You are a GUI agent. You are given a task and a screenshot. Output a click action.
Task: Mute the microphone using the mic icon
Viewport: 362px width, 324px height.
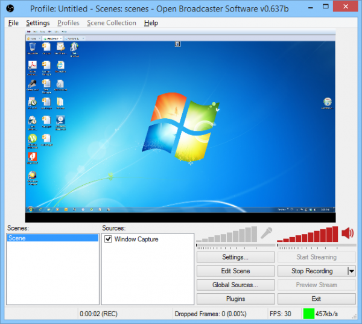click(x=266, y=233)
